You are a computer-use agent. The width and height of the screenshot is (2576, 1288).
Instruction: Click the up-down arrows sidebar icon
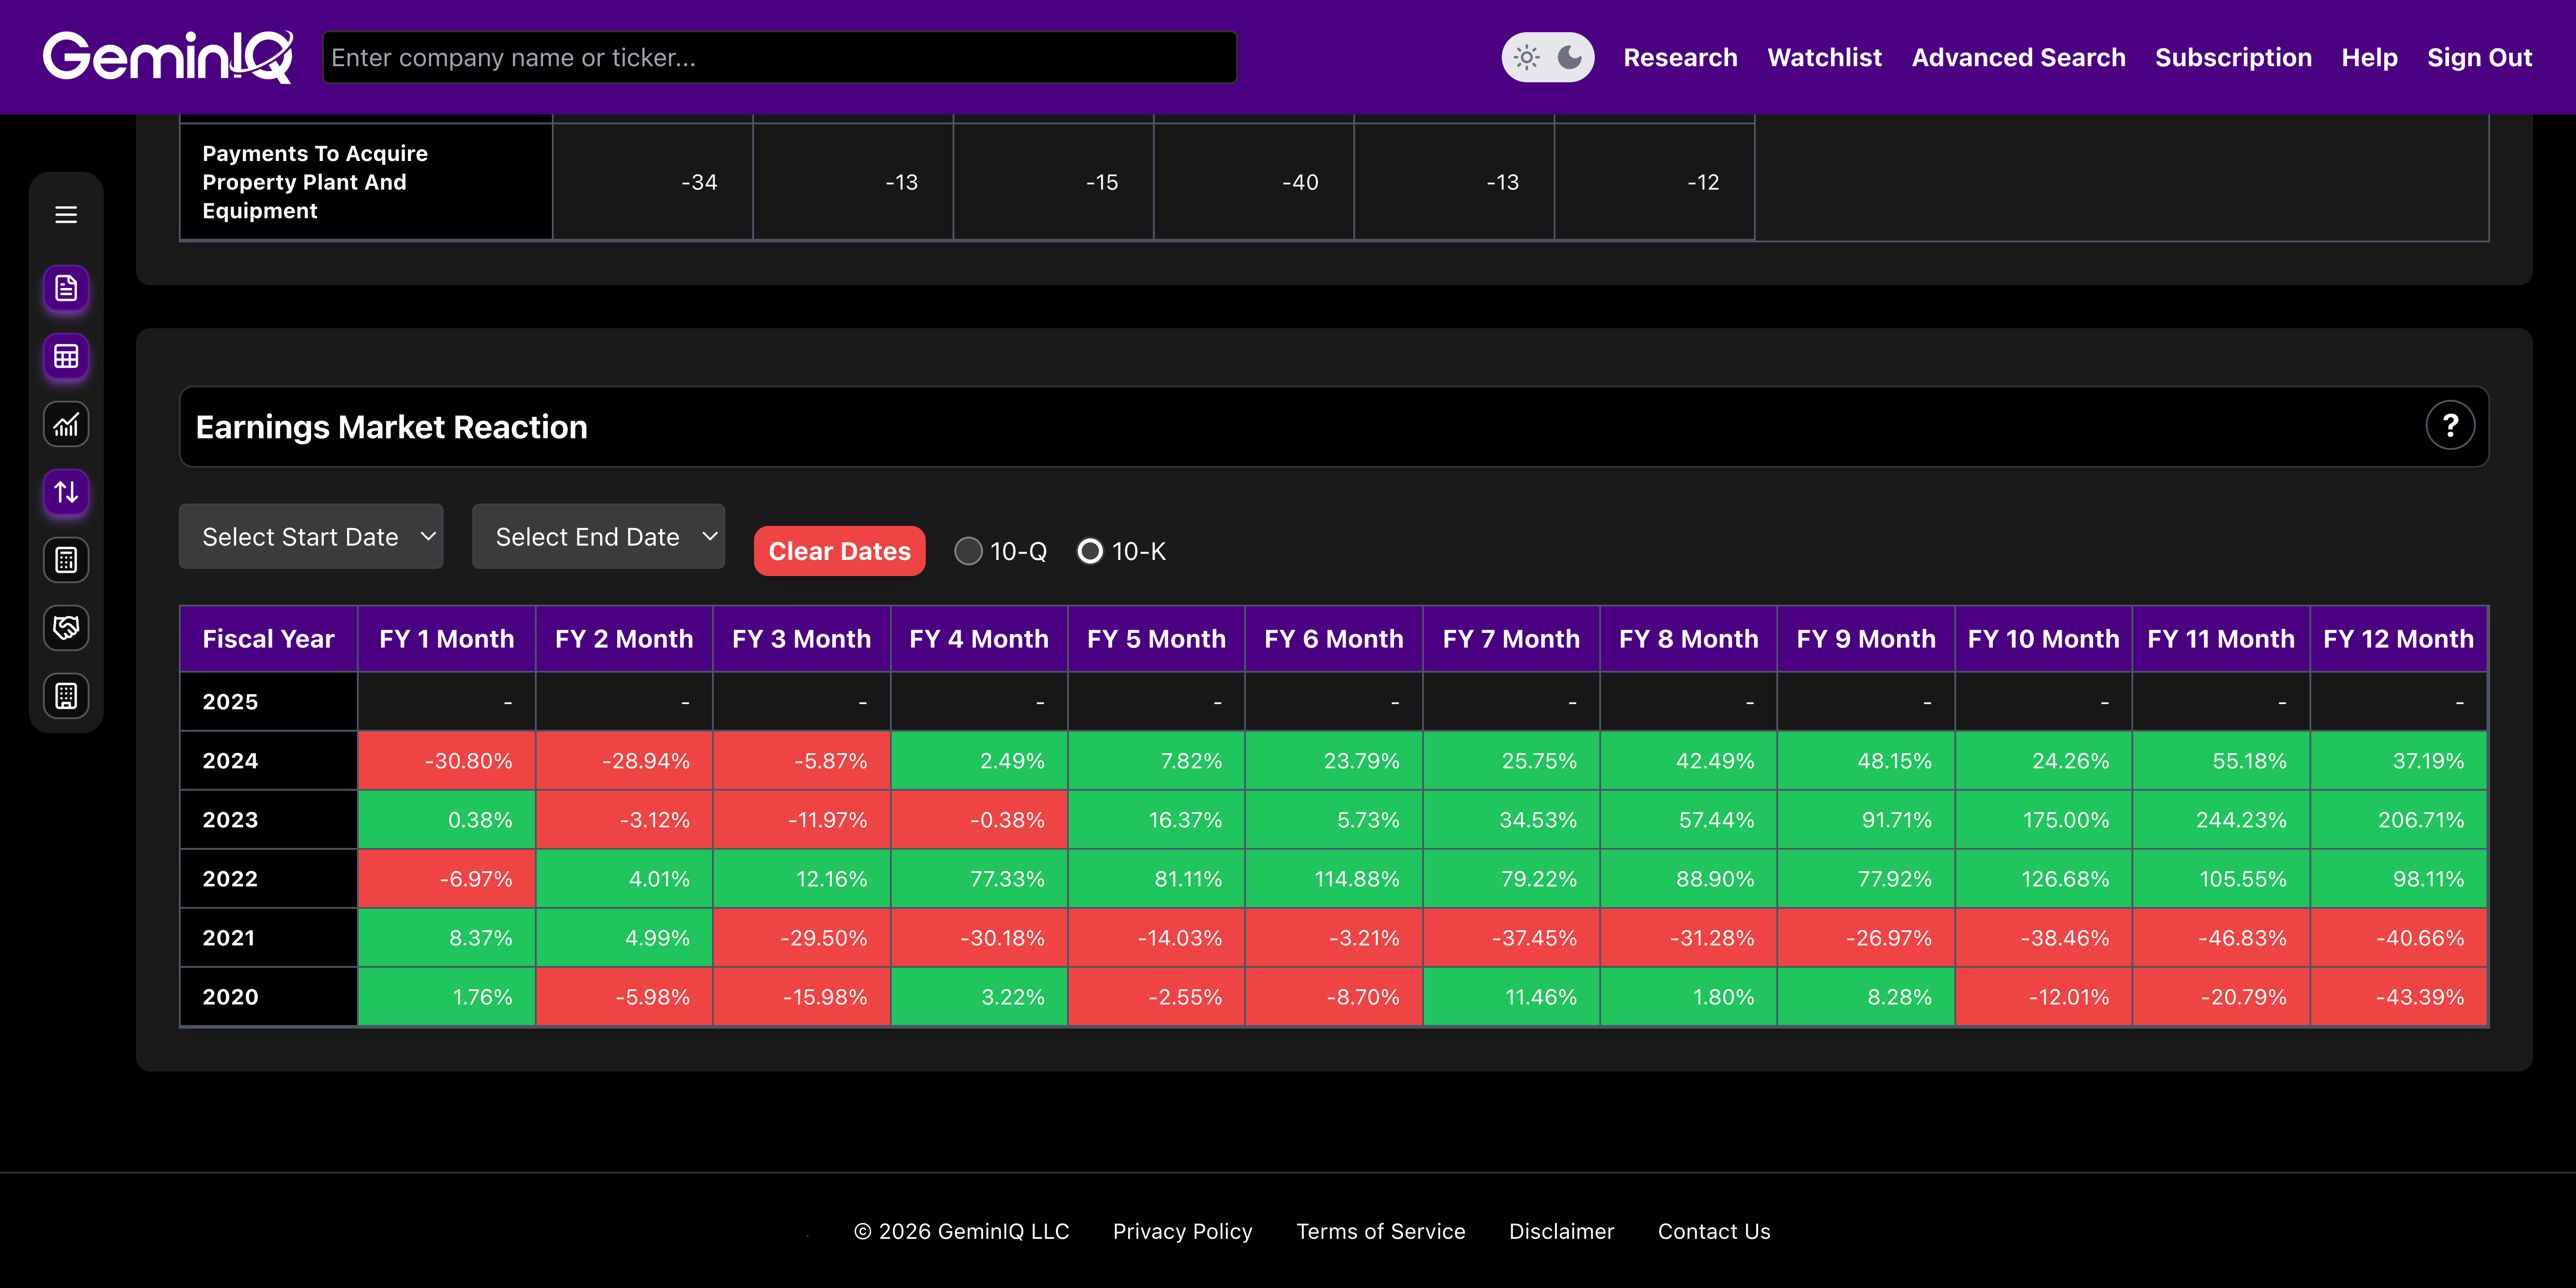(x=66, y=492)
